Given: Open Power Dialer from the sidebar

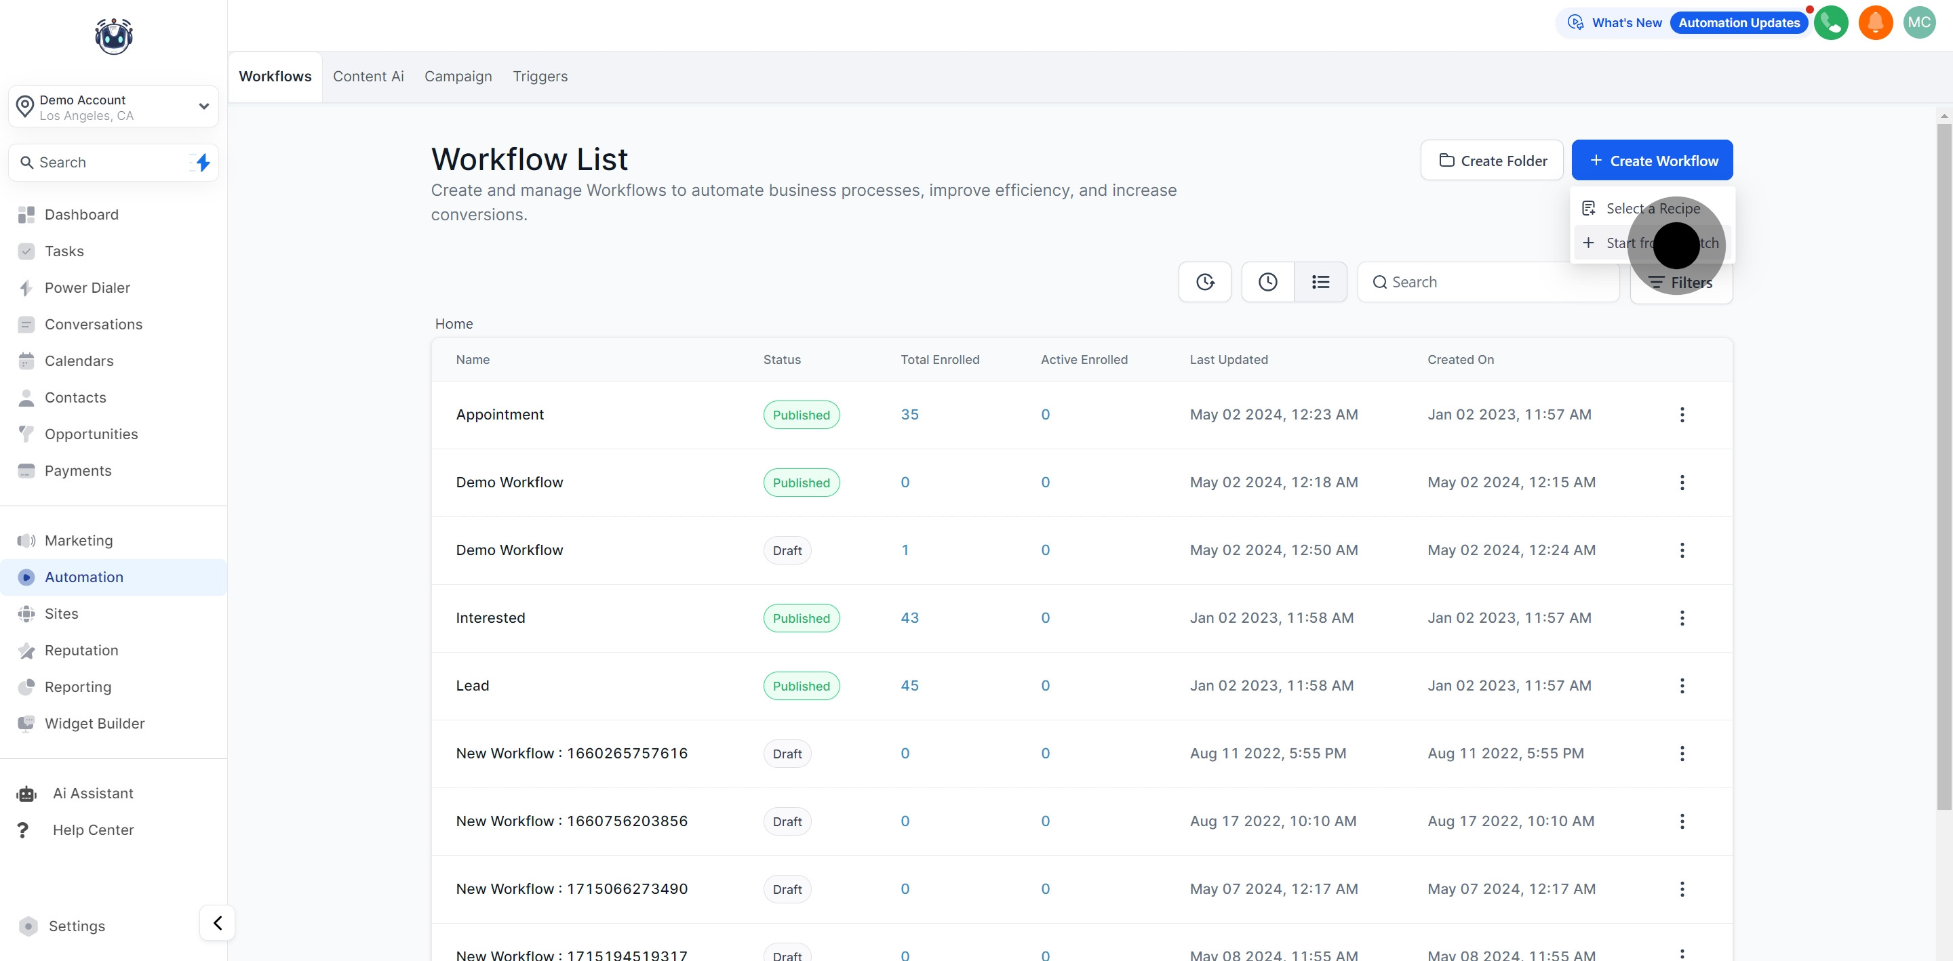Looking at the screenshot, I should coord(87,288).
